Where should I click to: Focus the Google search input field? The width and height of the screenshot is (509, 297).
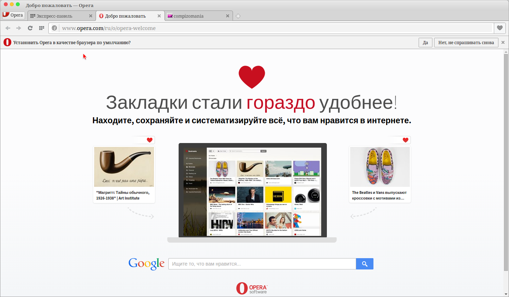(x=262, y=264)
